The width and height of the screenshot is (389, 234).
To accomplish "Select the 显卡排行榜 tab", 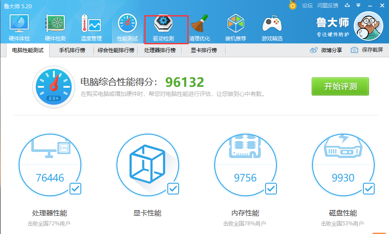I will point(203,50).
